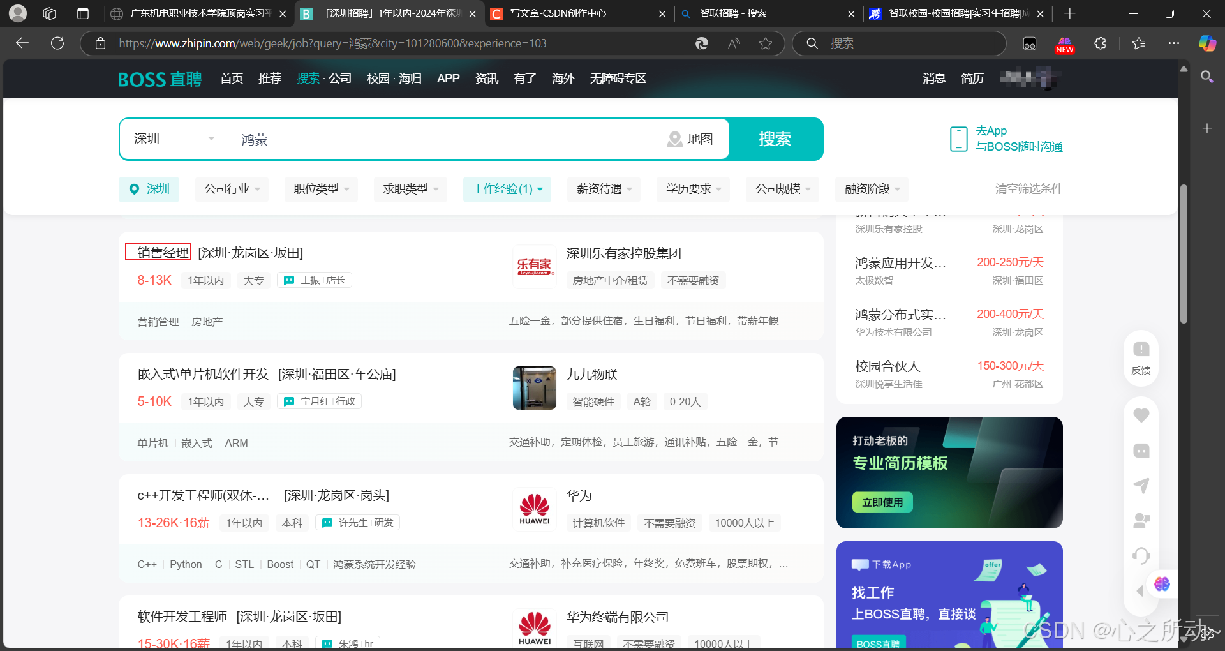
Task: Open the customer service headset icon
Action: [x=1141, y=555]
